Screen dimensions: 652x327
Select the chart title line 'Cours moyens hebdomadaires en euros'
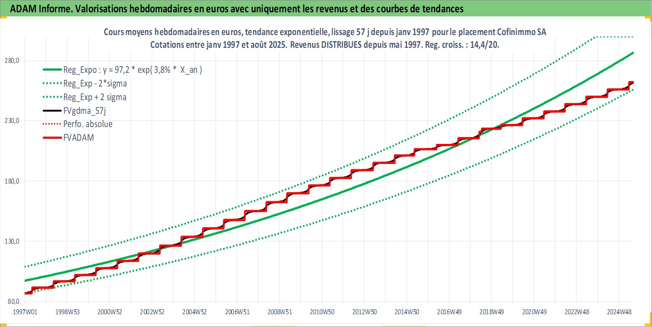coord(325,32)
